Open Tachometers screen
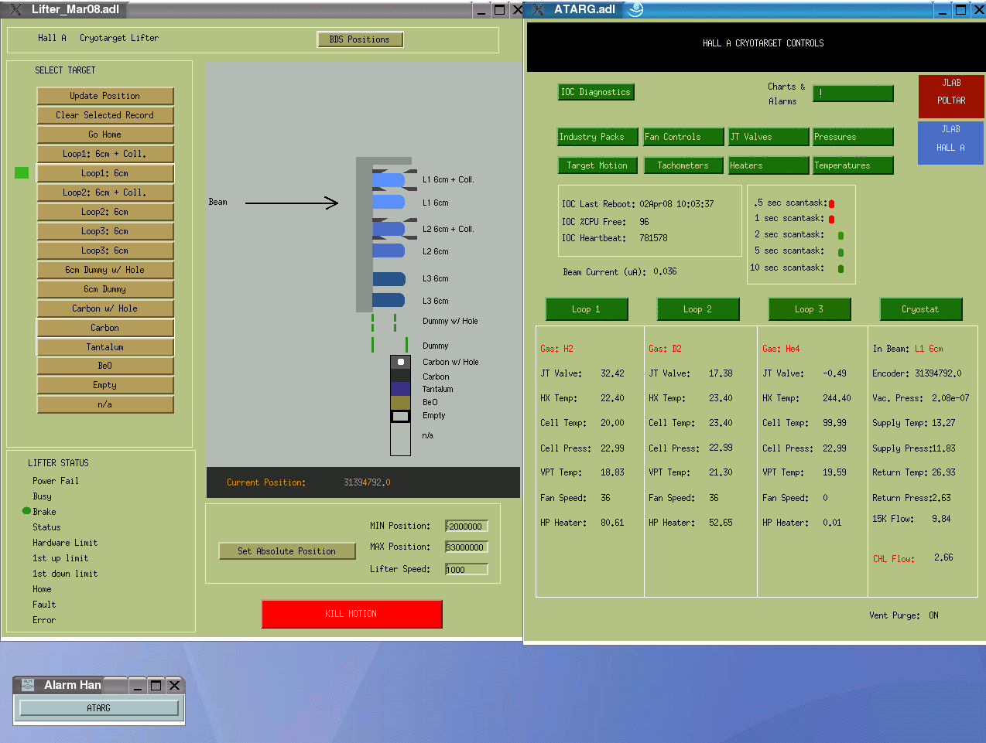Screen dimensions: 986x743 [683, 165]
